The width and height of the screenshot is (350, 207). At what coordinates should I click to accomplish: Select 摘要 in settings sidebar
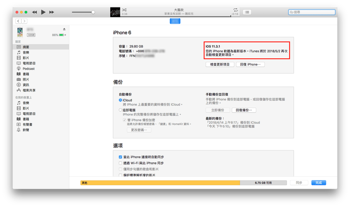pos(41,47)
